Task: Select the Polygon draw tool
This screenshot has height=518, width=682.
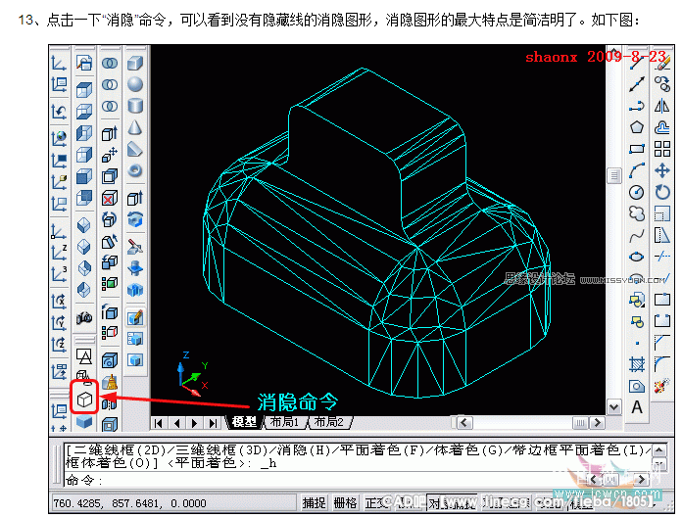Action: 636,127
